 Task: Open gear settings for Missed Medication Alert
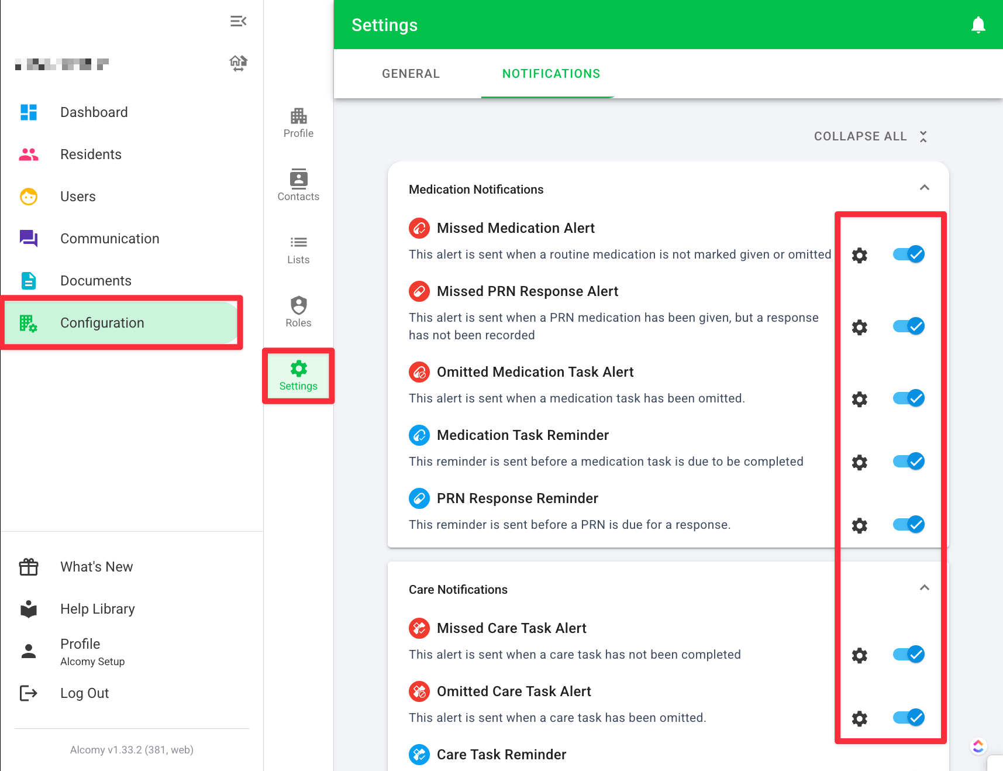(859, 256)
